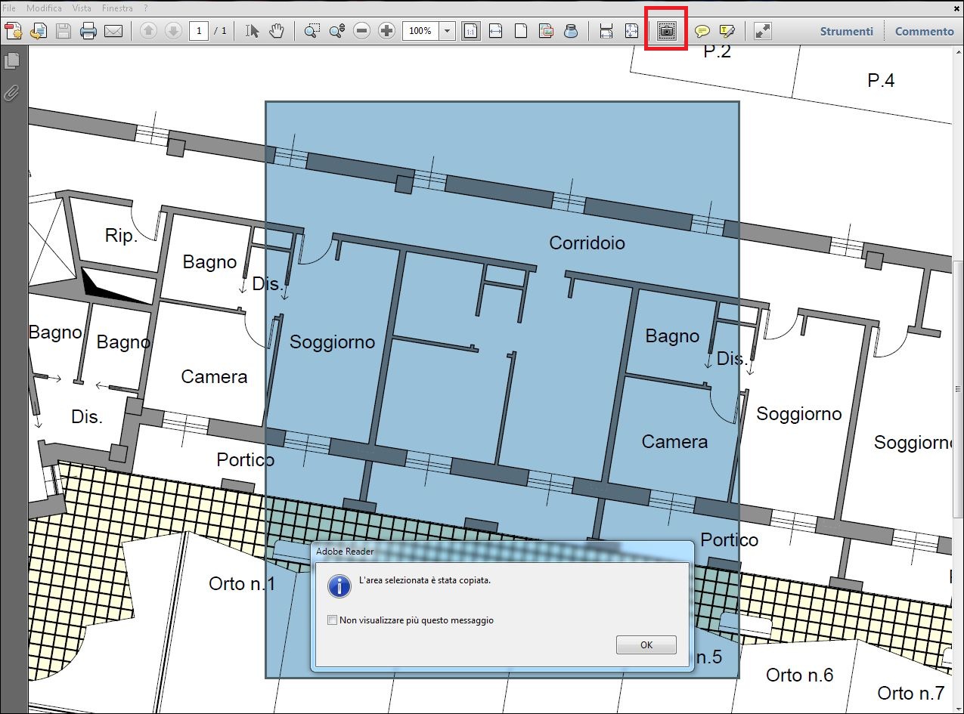
Task: Expand the Commento pane
Action: click(925, 31)
